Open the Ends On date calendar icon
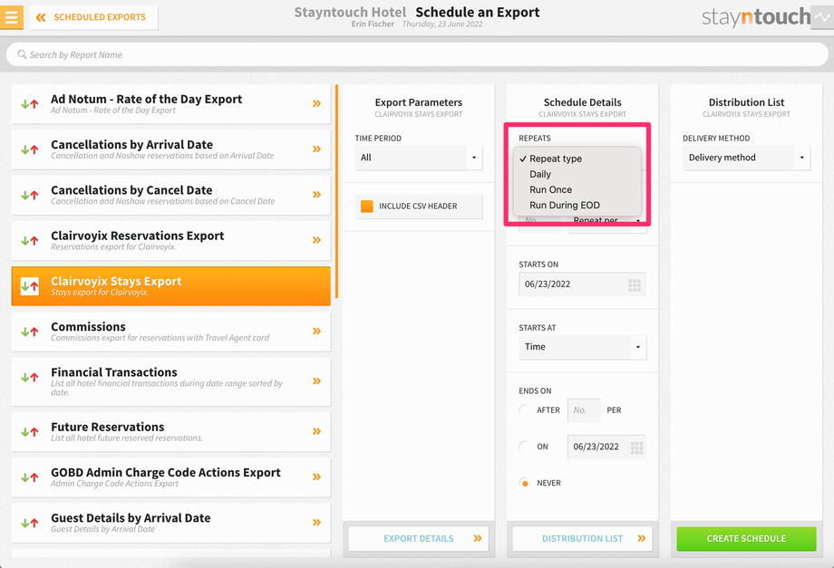 coord(636,448)
